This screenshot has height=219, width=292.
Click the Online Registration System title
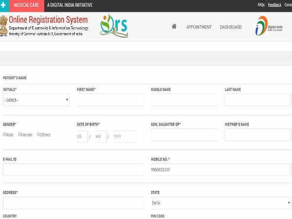click(48, 20)
